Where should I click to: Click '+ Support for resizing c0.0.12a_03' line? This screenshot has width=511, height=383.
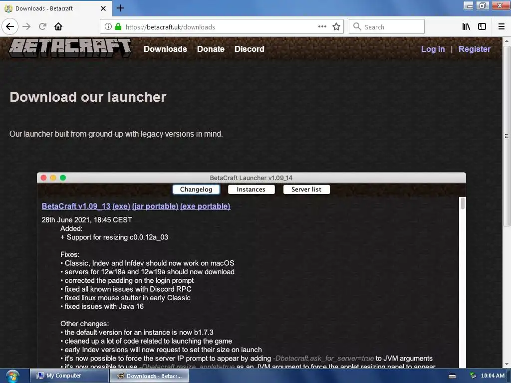(x=114, y=237)
